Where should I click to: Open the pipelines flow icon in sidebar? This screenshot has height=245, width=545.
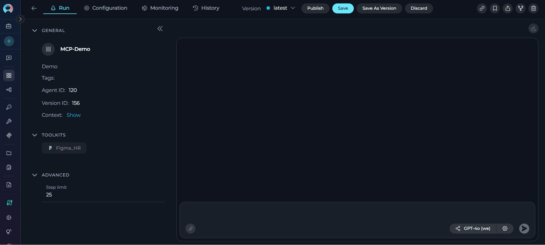[9, 90]
